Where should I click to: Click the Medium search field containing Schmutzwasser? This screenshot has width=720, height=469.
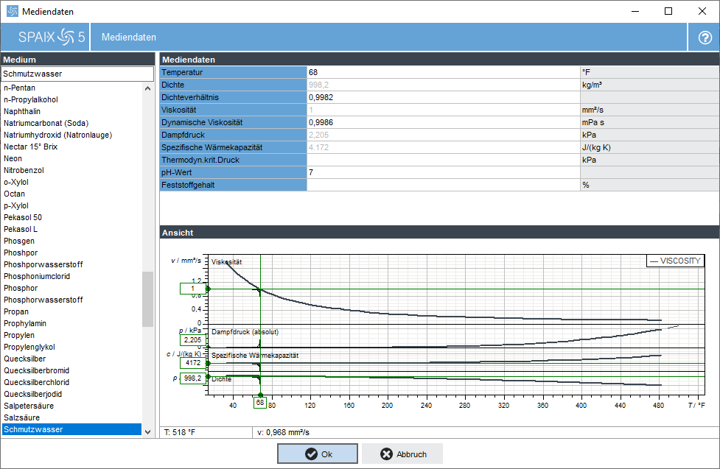coord(77,74)
